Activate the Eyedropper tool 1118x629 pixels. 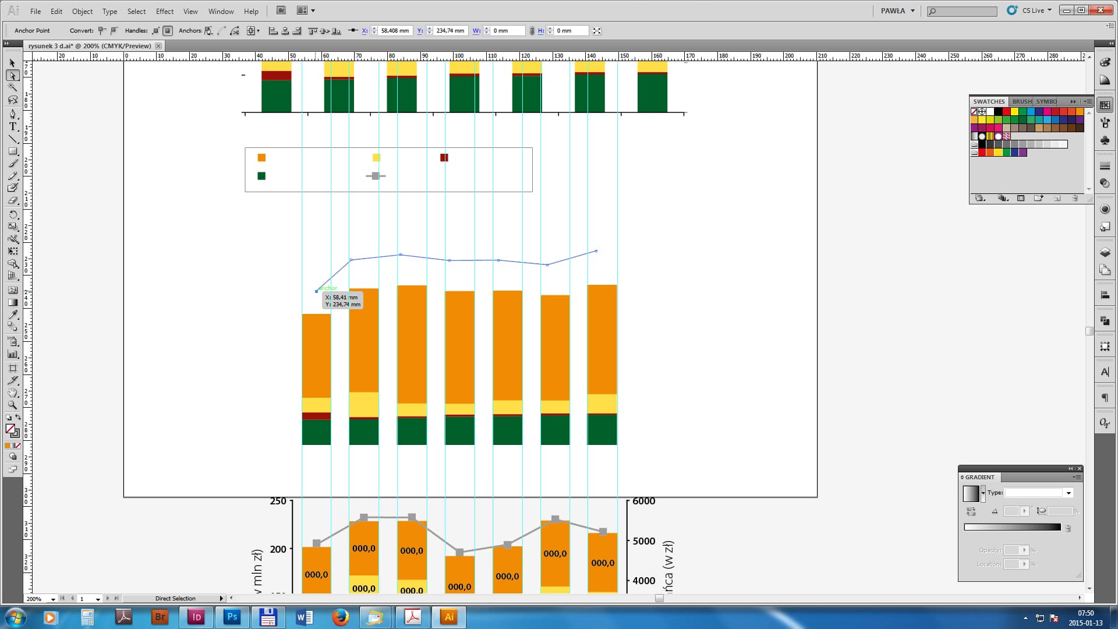coord(13,314)
